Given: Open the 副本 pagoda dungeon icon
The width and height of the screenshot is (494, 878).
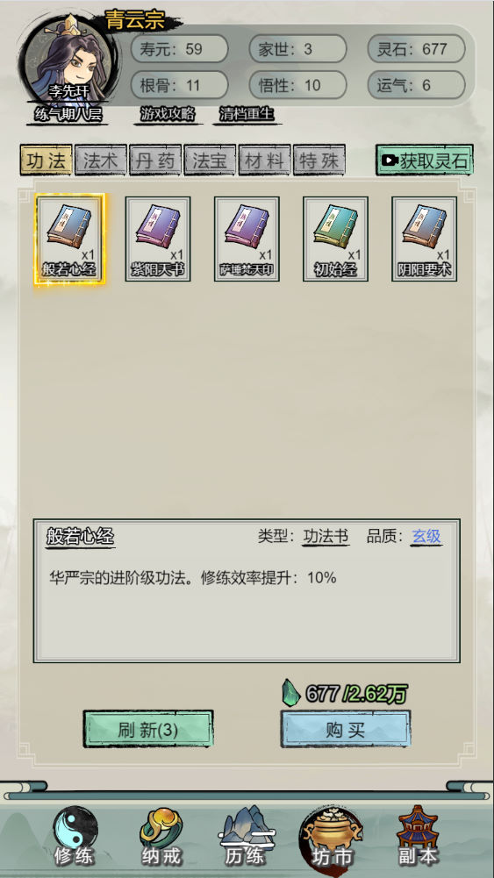Looking at the screenshot, I should tap(418, 836).
